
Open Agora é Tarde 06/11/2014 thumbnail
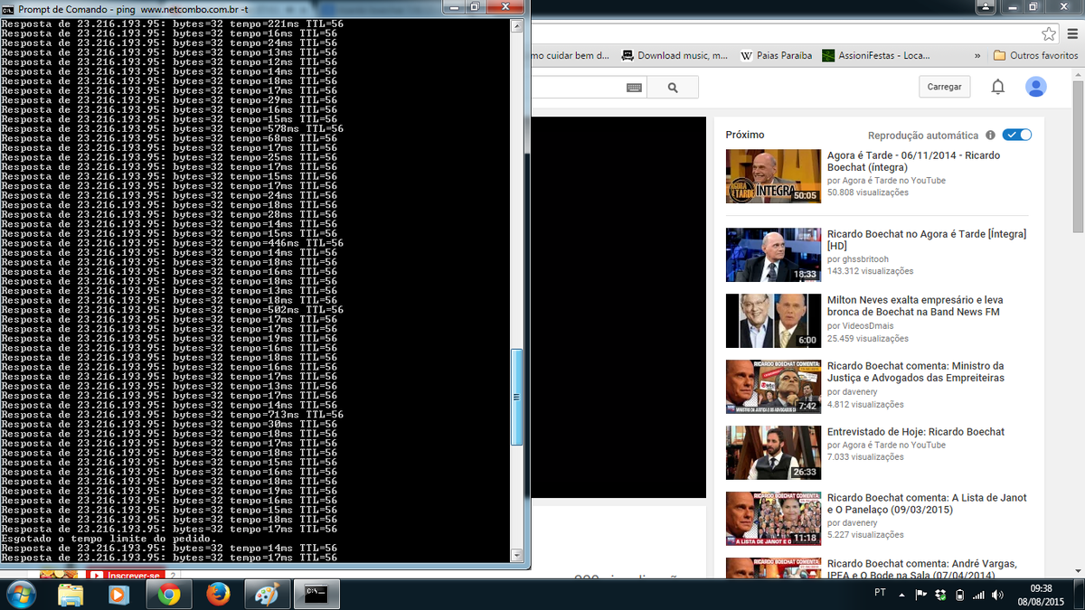coord(773,175)
